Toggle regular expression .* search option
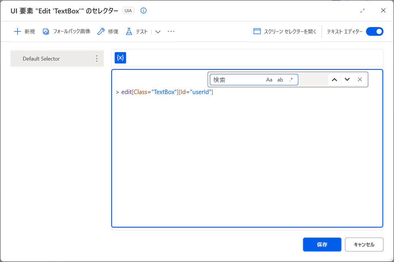Image resolution: width=394 pixels, height=262 pixels. [291, 80]
